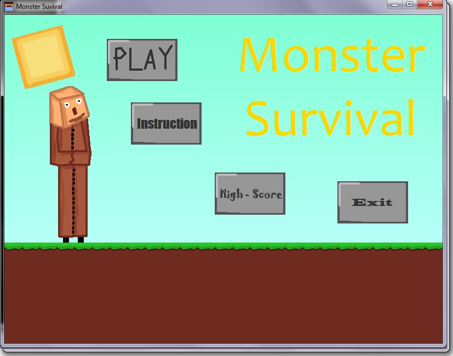Click Exit to quit the game
453x356 pixels.
pyautogui.click(x=372, y=202)
